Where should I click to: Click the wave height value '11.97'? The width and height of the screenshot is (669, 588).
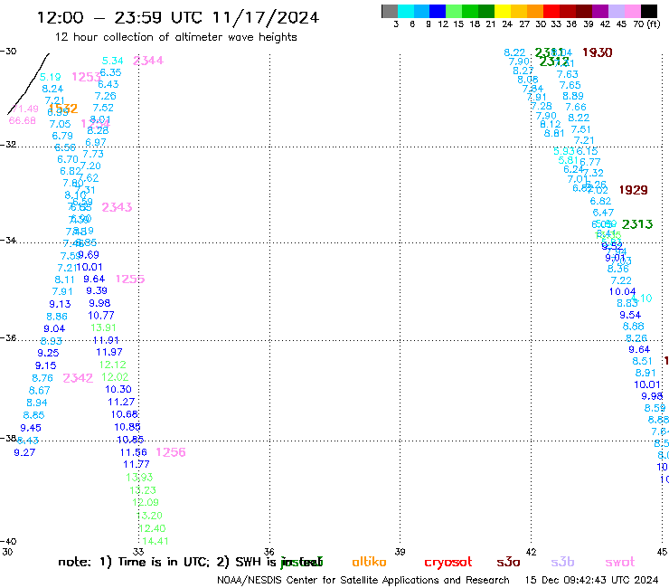coord(109,352)
